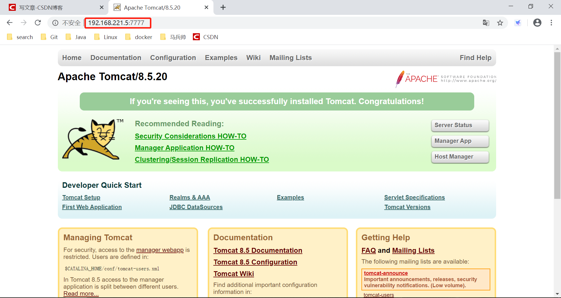This screenshot has height=298, width=561.
Task: Click the blue bird extension icon
Action: 518,23
